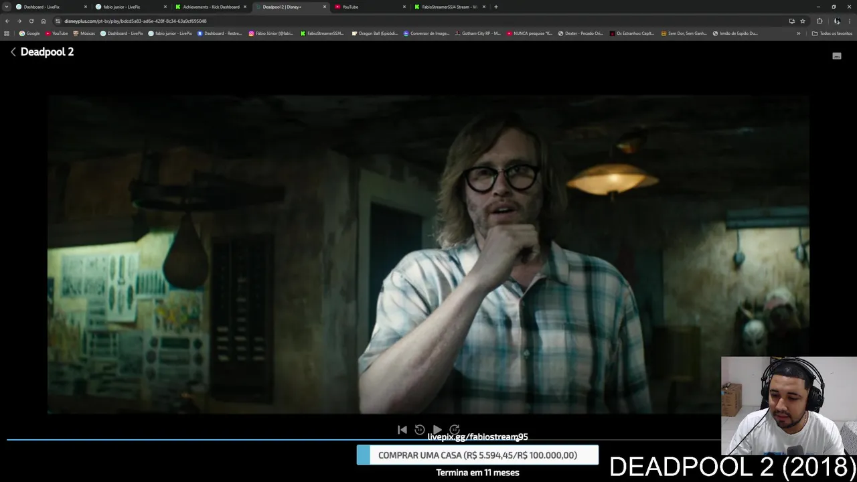
Task: Minimize the browser window
Action: point(818,7)
